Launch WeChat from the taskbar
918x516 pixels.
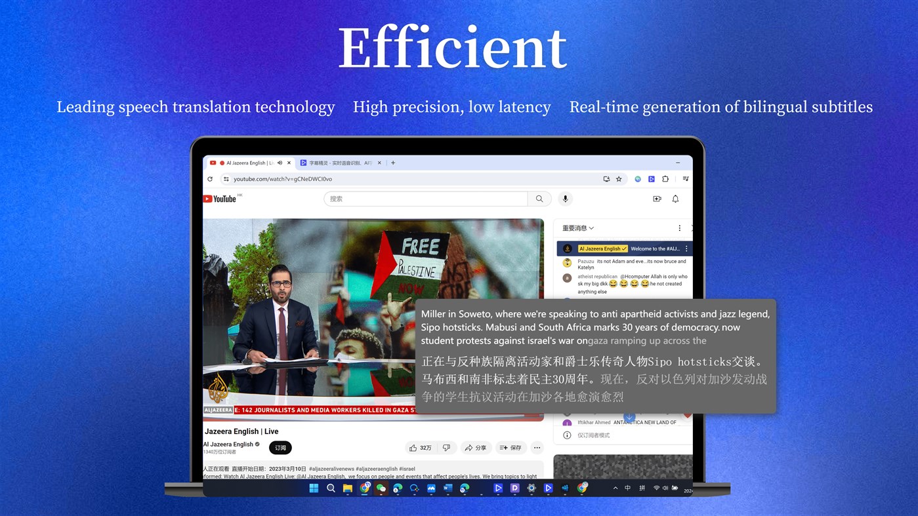(x=381, y=488)
